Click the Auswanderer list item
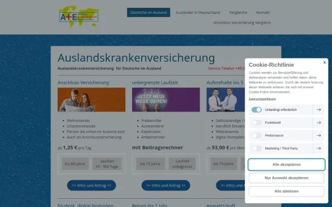Image resolution: width=332 pixels, height=207 pixels. tap(153, 126)
